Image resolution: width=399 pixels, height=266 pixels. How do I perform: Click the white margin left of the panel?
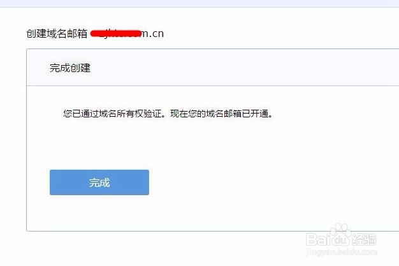pyautogui.click(x=13, y=140)
